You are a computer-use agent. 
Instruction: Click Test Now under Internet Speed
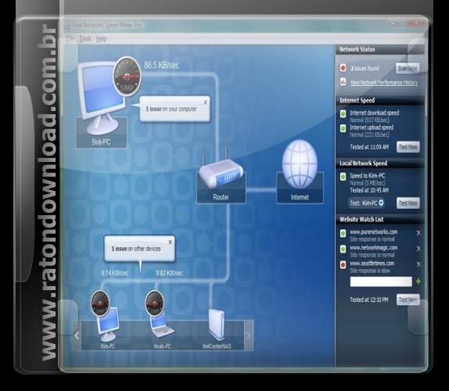coord(408,147)
